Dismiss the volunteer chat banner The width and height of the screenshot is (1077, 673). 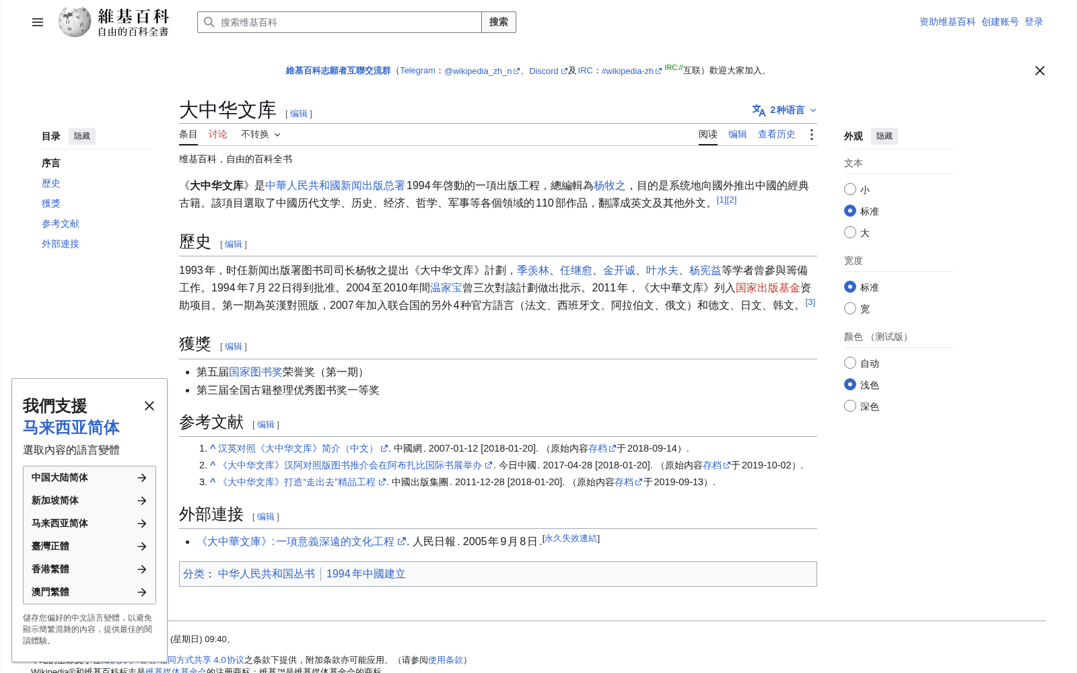pos(1040,71)
